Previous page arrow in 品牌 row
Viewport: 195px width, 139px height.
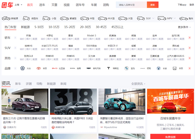[15, 68]
